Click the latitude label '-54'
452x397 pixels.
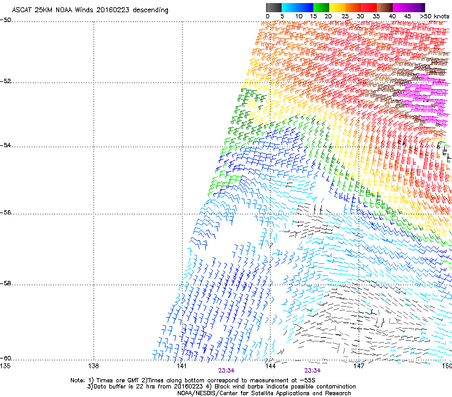(x=5, y=145)
